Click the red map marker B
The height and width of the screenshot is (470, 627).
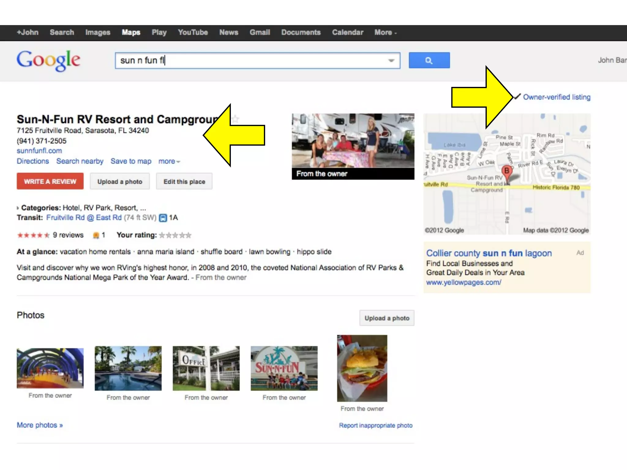[x=507, y=171]
